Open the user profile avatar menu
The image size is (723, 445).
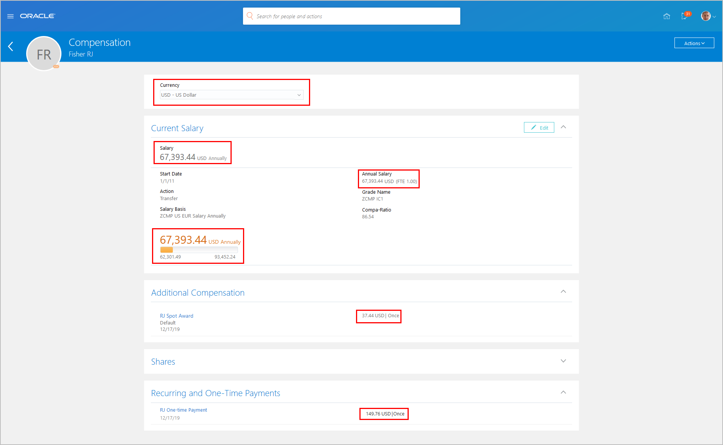pyautogui.click(x=707, y=16)
